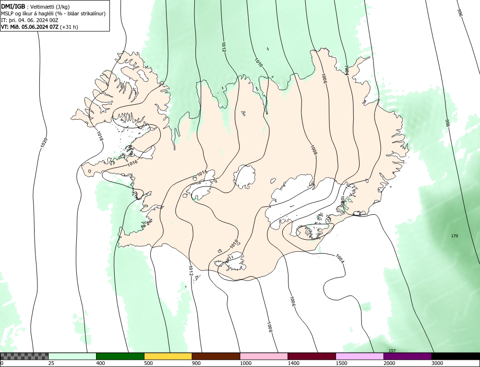Click the legend value 500

[x=148, y=363]
